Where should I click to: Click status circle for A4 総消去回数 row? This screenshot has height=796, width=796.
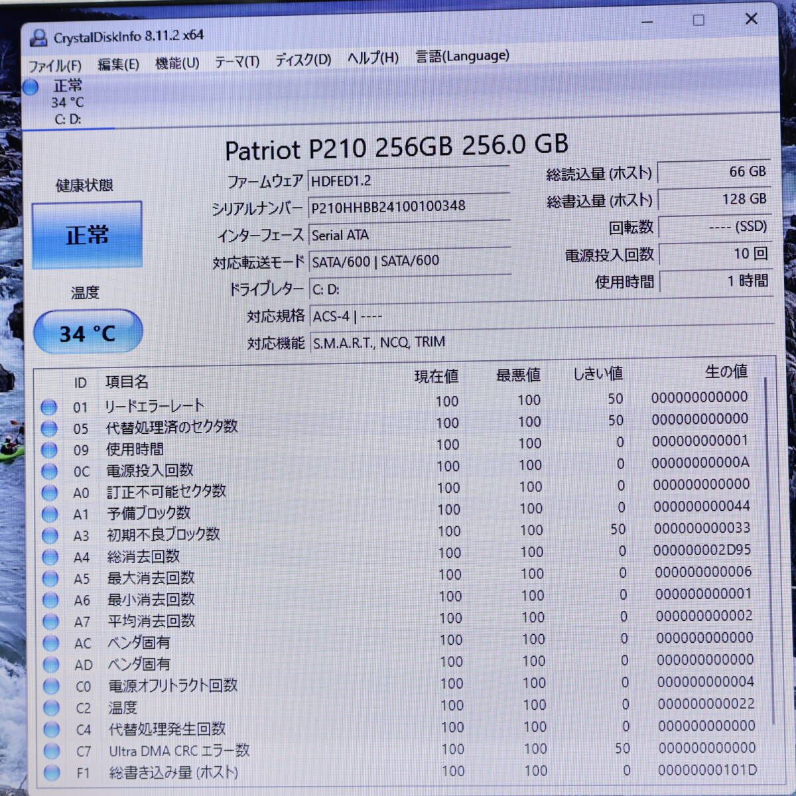[x=50, y=557]
